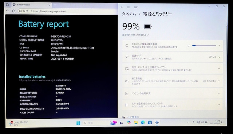This screenshot has width=233, height=134.
Task: Open the Task View icon in taskbar
Action: pos(121,123)
